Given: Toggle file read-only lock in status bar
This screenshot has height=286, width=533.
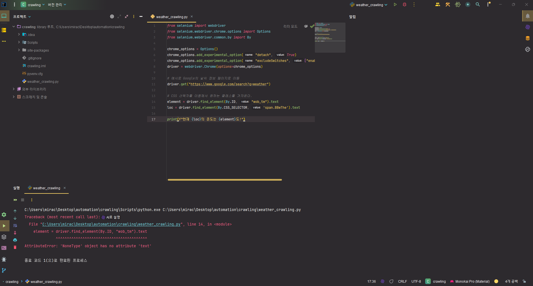Looking at the screenshot, I should pyautogui.click(x=524, y=281).
